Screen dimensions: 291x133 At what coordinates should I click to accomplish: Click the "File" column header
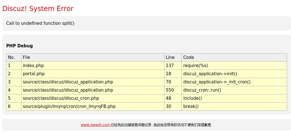92,57
